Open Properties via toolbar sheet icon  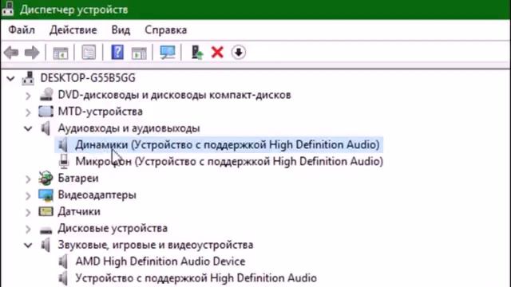tap(89, 53)
